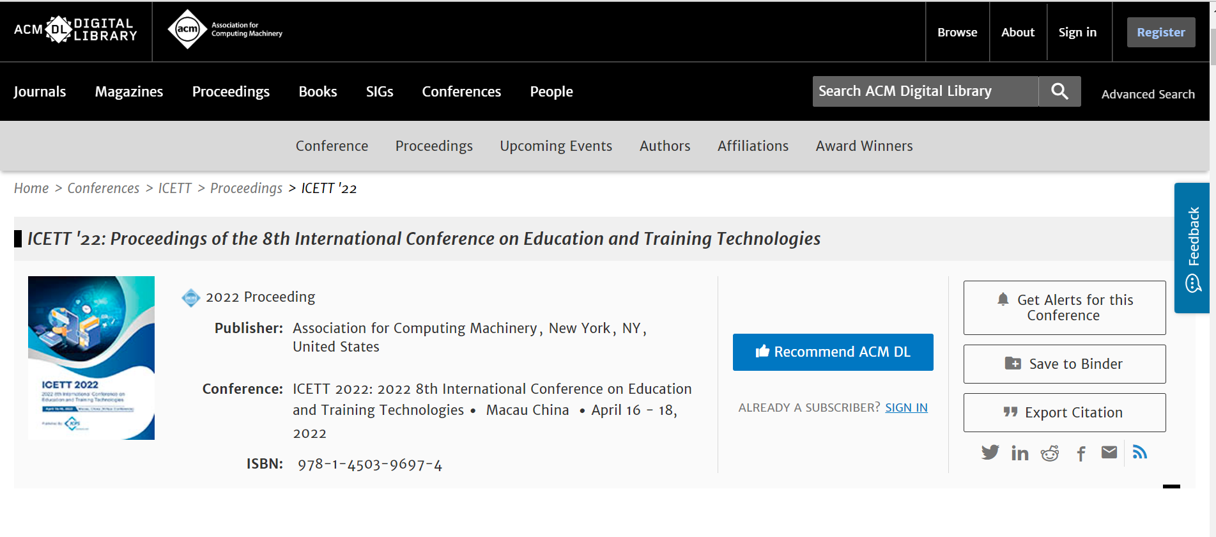
Task: Open the People menu
Action: click(551, 91)
